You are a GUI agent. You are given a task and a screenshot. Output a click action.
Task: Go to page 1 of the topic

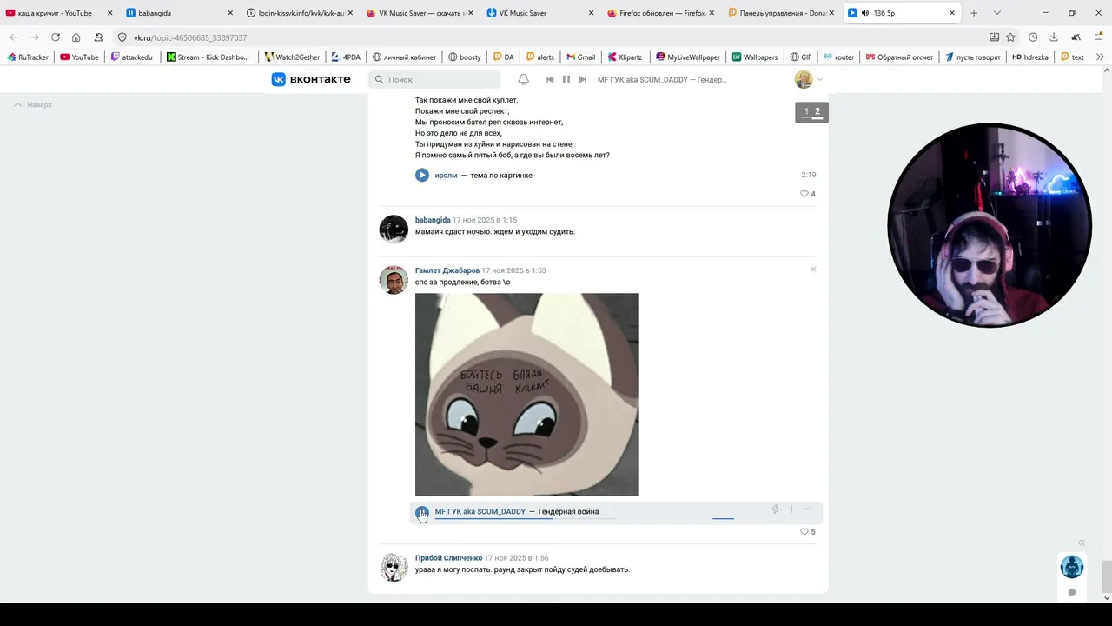click(806, 111)
